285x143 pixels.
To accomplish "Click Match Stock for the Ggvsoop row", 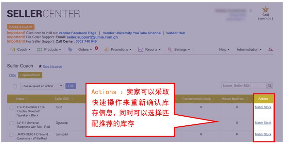I will tap(263, 123).
